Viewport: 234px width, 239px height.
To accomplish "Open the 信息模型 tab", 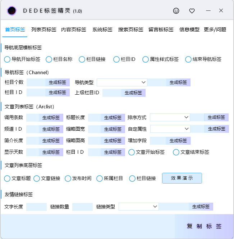I will (x=189, y=30).
